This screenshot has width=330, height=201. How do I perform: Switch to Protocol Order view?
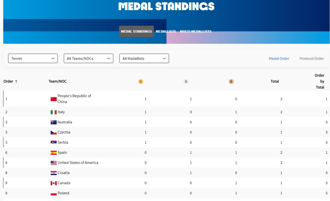point(311,58)
